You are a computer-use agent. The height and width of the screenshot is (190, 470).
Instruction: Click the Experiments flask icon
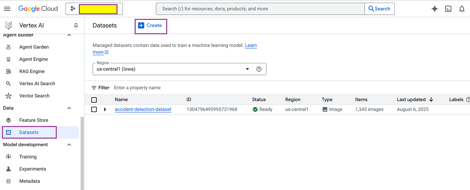[9, 169]
